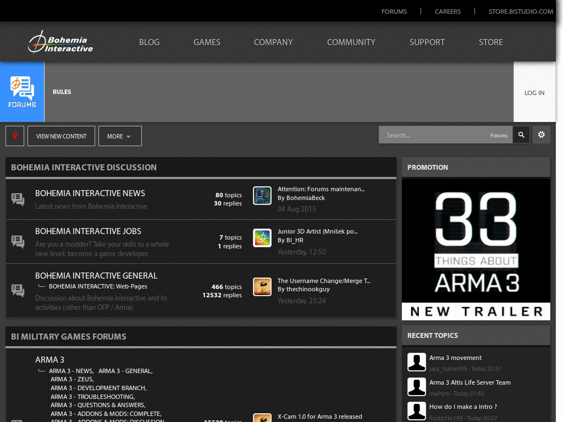Click the LOG IN button
This screenshot has width=563, height=422.
click(x=534, y=92)
